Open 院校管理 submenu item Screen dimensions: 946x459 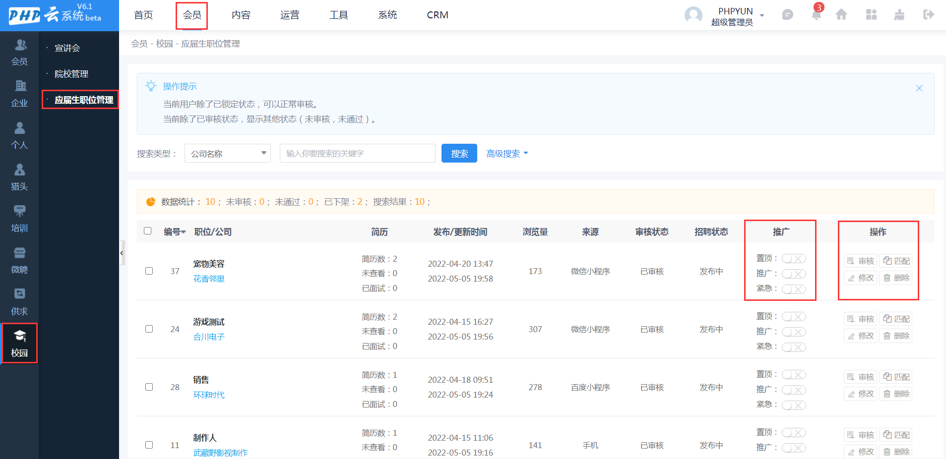(71, 74)
